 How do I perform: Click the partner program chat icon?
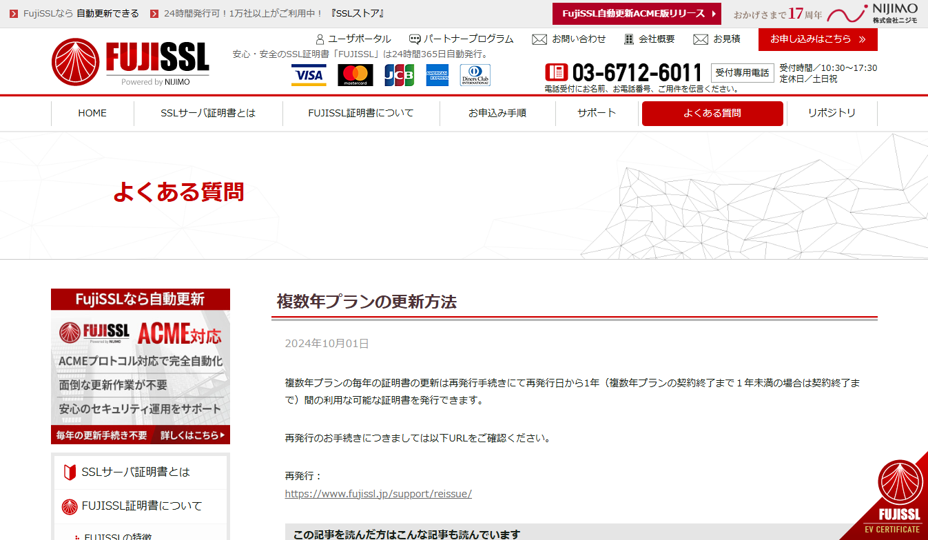point(415,39)
